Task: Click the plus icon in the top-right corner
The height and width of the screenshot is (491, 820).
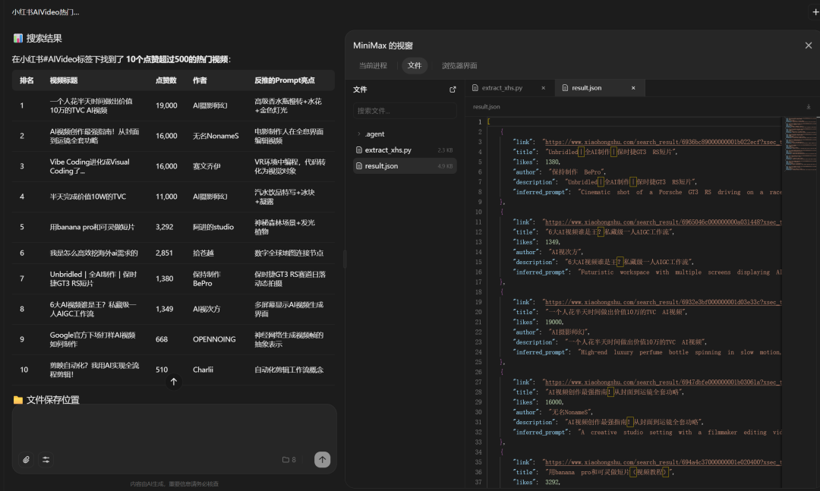Action: point(815,12)
